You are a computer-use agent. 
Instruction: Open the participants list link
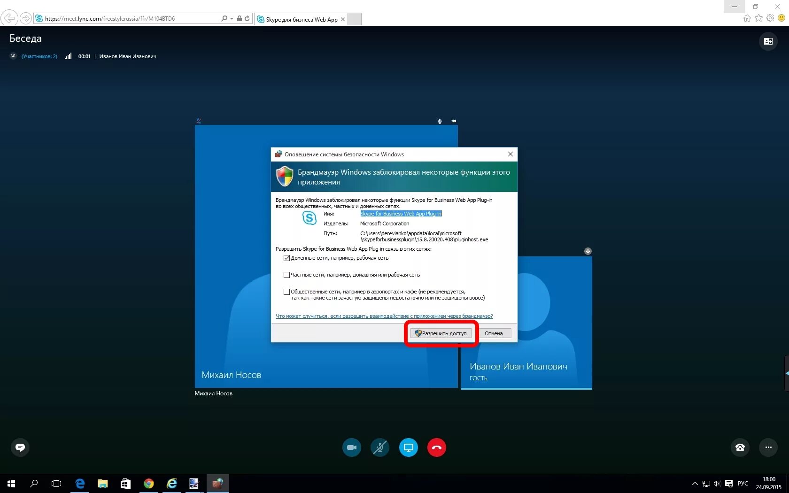[x=39, y=56]
